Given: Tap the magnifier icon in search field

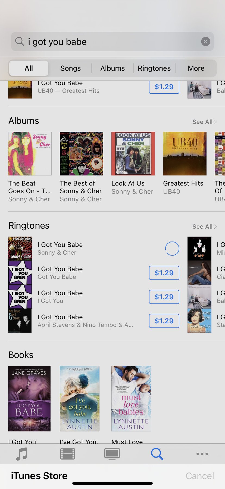Looking at the screenshot, I should coord(20,41).
